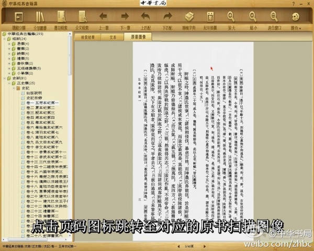
Task: Open the 書目檢索 catalog search tool
Action: [x=61, y=17]
